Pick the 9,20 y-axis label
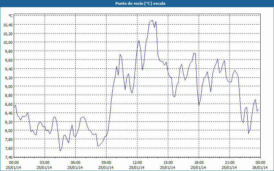The height and width of the screenshot is (171, 274). [x=9, y=78]
